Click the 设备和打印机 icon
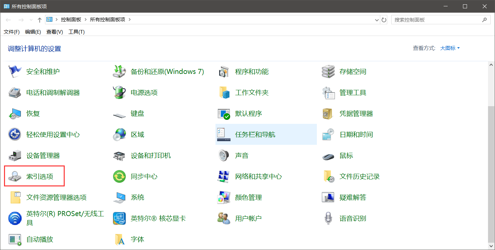The image size is (495, 250). [119, 155]
